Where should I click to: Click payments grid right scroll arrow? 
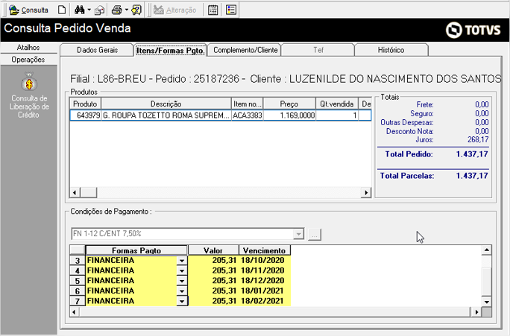click(x=476, y=312)
